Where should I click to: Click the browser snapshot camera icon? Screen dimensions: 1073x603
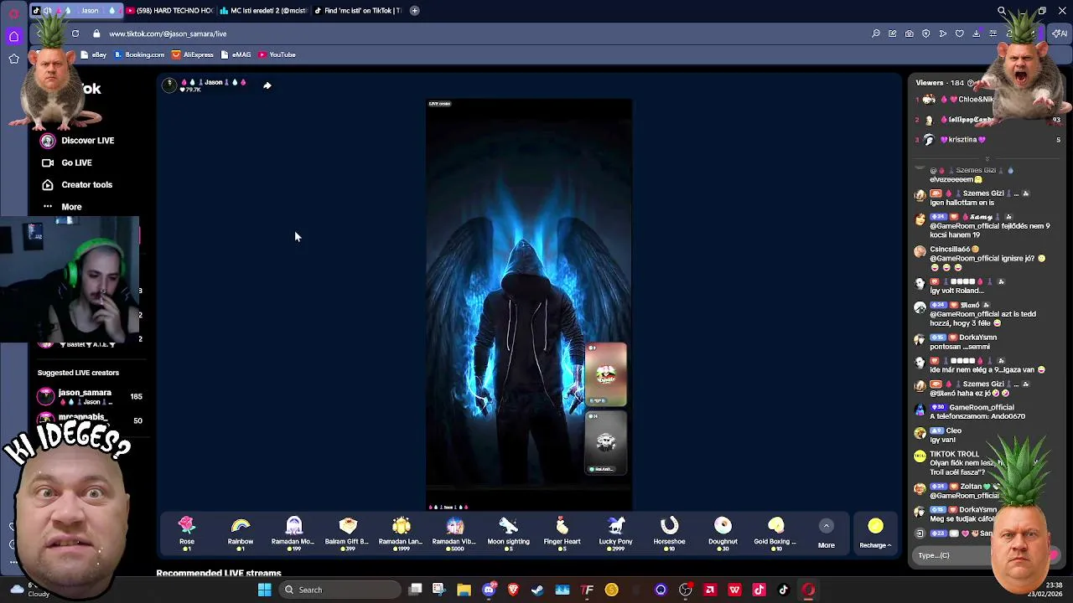pos(910,33)
